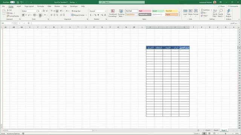Screen dimensions: 241x135
Task: Open Conditional Formatting menu
Action: pyautogui.click(x=113, y=13)
